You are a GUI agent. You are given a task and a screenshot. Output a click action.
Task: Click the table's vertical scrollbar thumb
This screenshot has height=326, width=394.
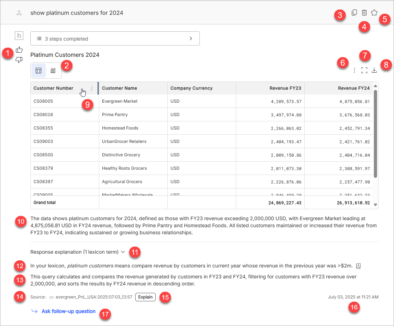(x=375, y=134)
